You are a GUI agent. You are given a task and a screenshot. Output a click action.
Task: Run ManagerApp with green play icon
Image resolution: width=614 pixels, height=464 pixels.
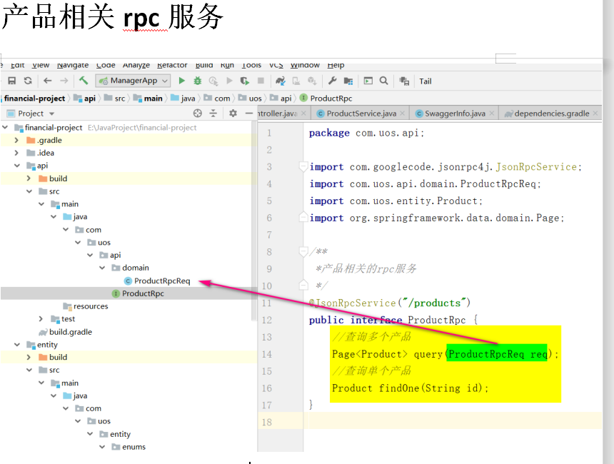point(182,81)
